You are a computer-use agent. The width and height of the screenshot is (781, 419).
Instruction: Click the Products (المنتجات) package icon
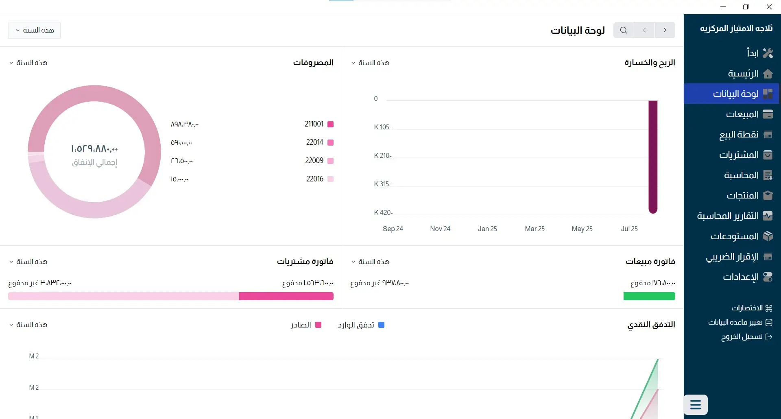768,196
